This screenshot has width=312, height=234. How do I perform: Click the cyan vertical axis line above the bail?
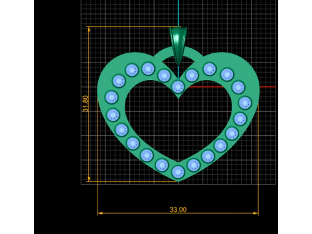point(178,13)
